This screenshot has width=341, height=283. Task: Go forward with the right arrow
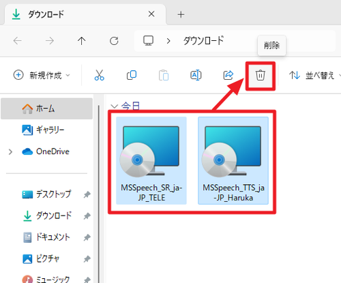tap(50, 41)
